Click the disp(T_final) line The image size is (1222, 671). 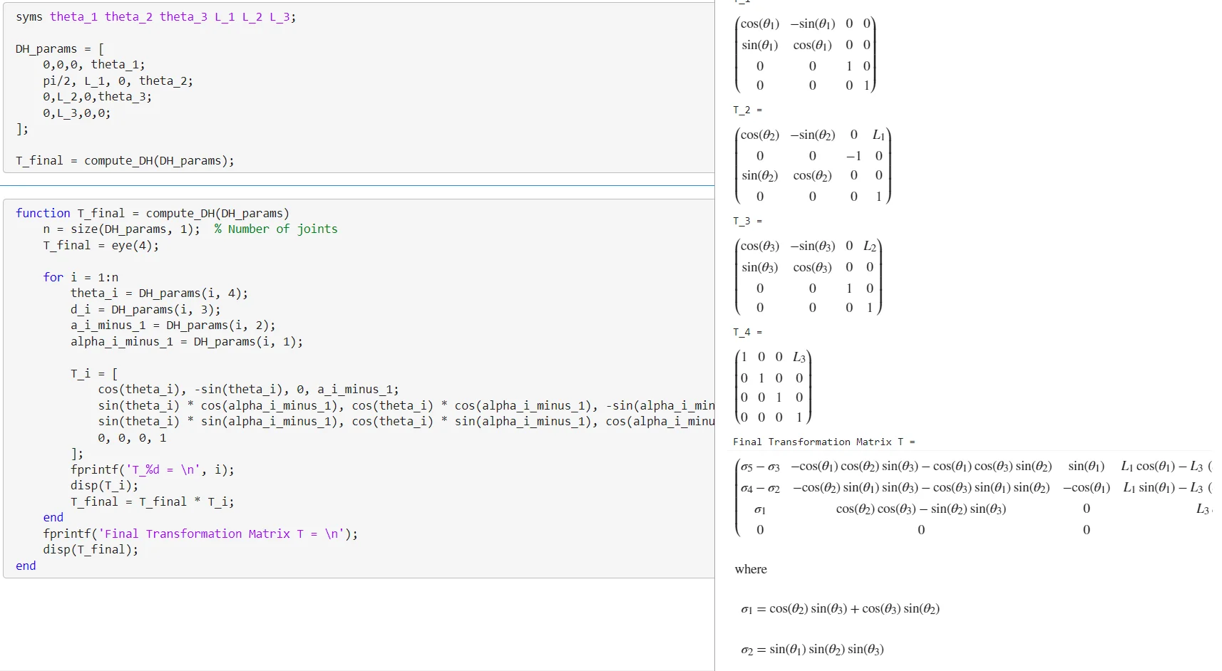pos(91,550)
